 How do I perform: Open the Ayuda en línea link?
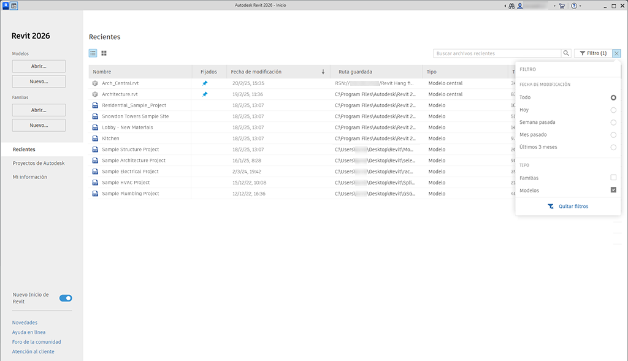28,332
